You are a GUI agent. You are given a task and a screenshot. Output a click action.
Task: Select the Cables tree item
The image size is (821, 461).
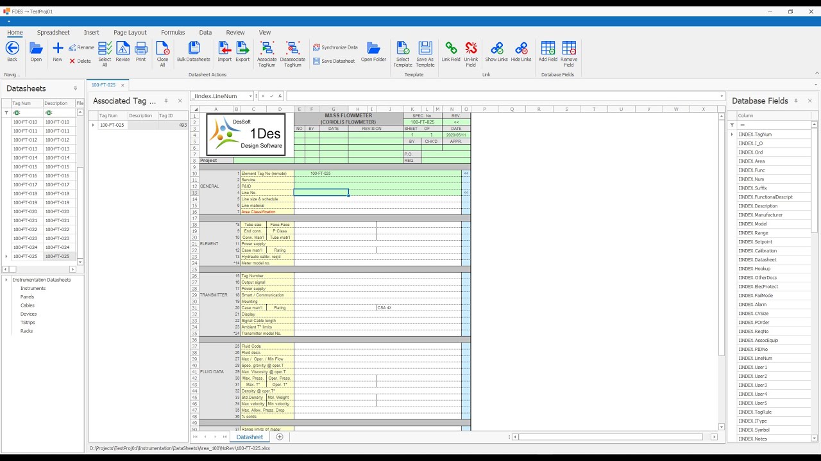click(x=27, y=305)
